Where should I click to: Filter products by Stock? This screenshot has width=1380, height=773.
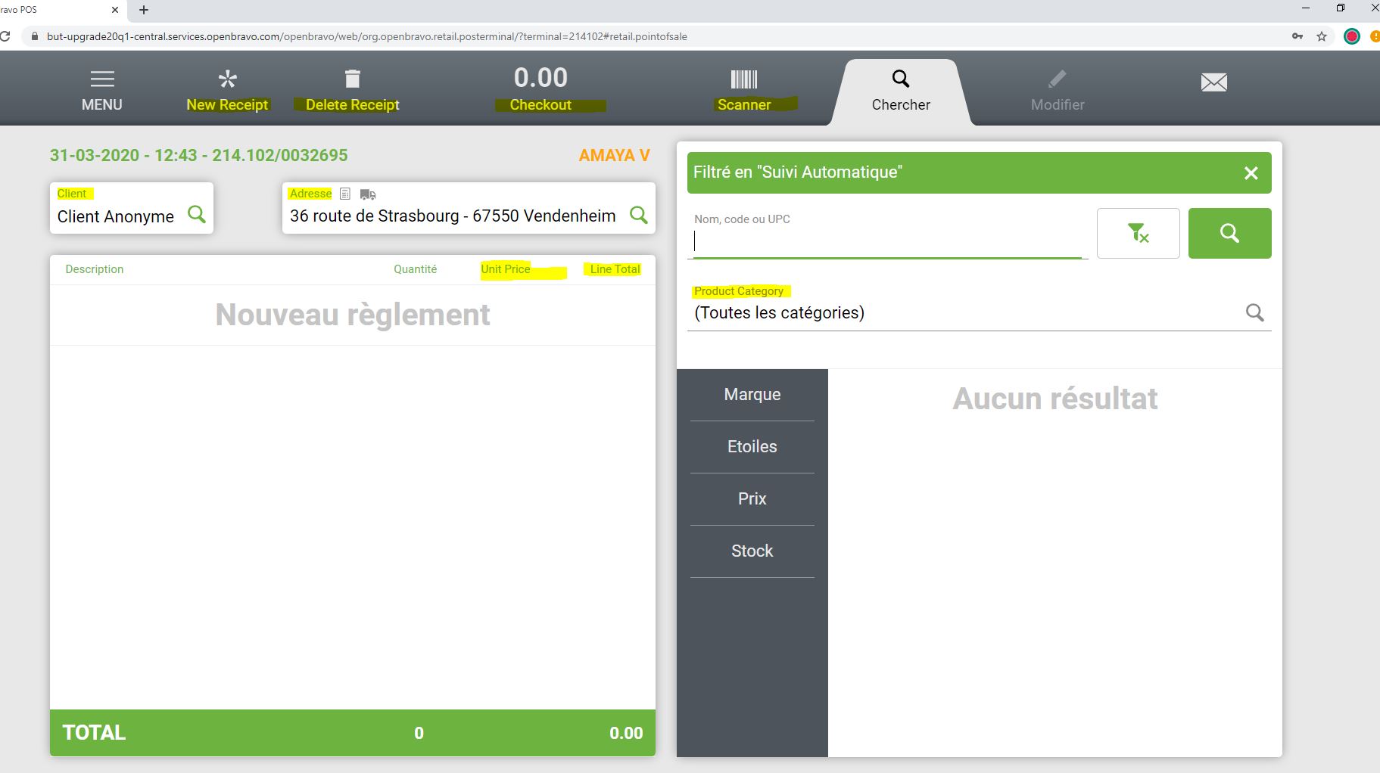point(752,551)
